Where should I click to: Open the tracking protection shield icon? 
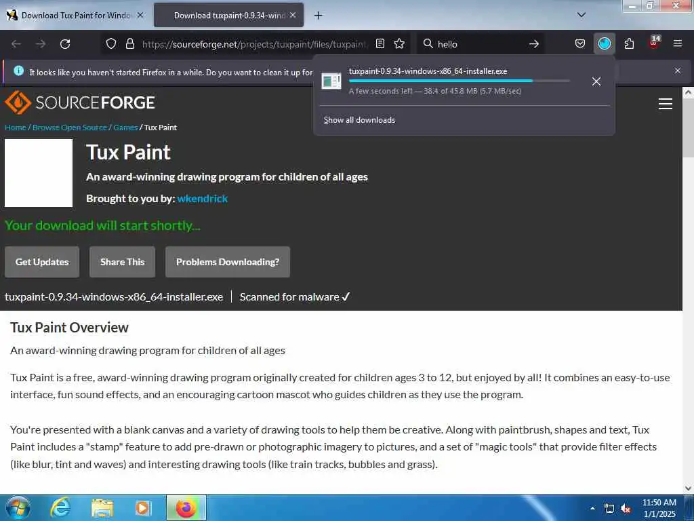point(111,43)
